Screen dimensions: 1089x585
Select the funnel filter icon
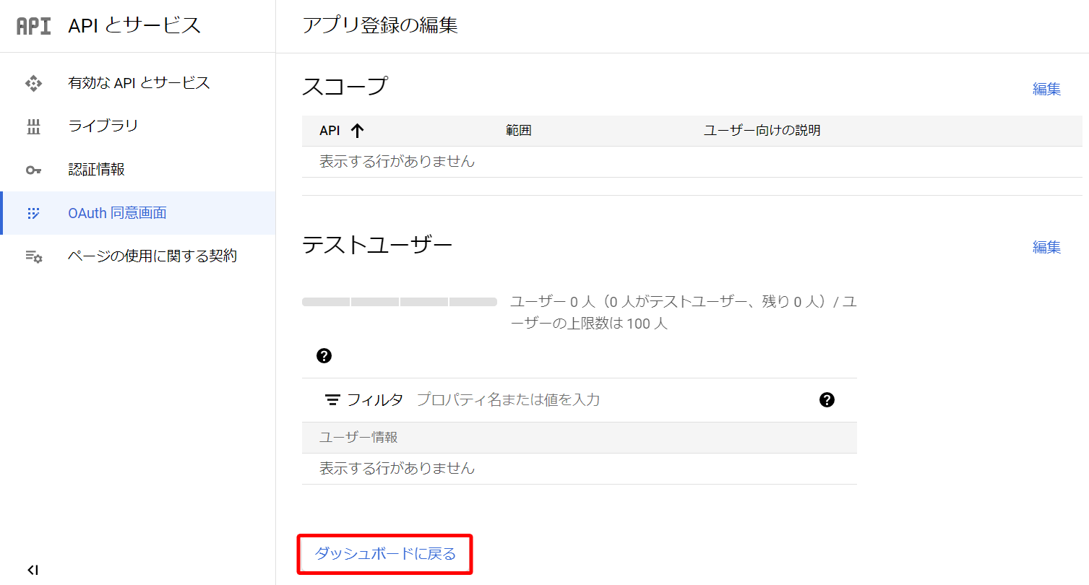pyautogui.click(x=332, y=399)
